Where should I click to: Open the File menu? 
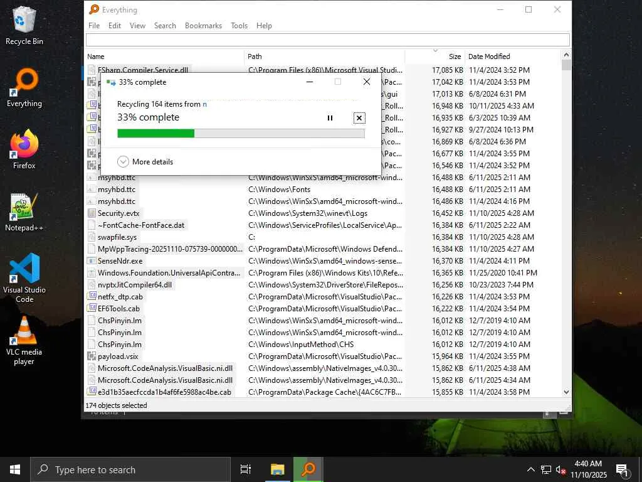click(94, 25)
